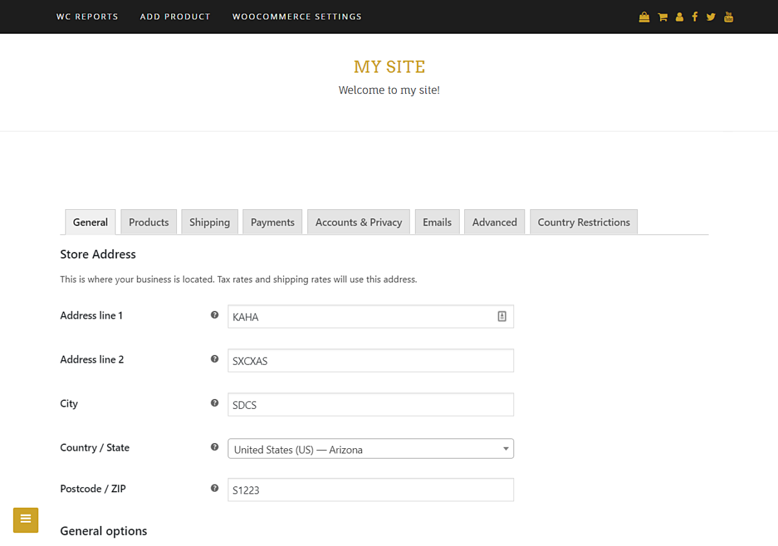Click the autofill icon inside Address line 1
The height and width of the screenshot is (546, 778).
click(502, 316)
